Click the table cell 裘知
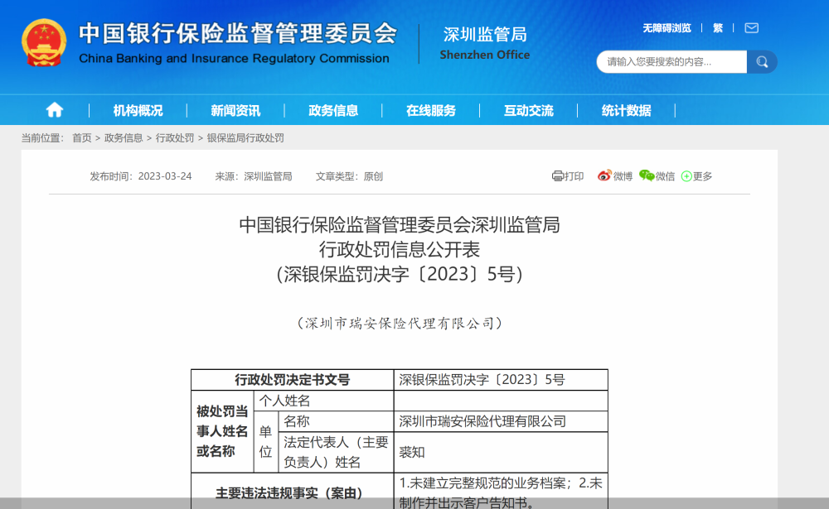 tap(501, 452)
